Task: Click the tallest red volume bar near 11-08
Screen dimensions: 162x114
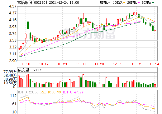Action: click(x=83, y=81)
